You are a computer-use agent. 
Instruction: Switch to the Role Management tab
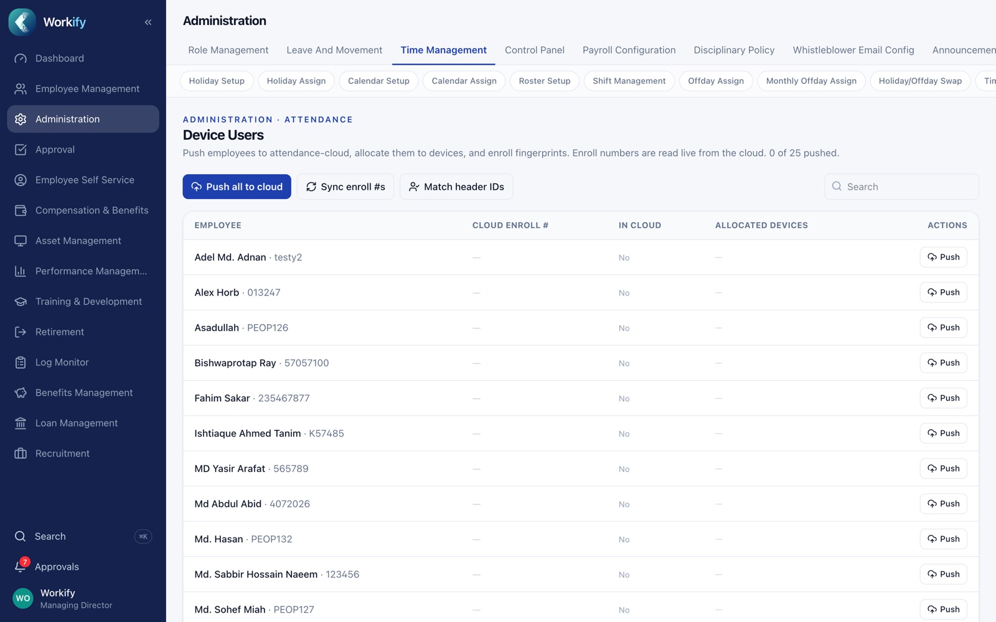pyautogui.click(x=228, y=50)
